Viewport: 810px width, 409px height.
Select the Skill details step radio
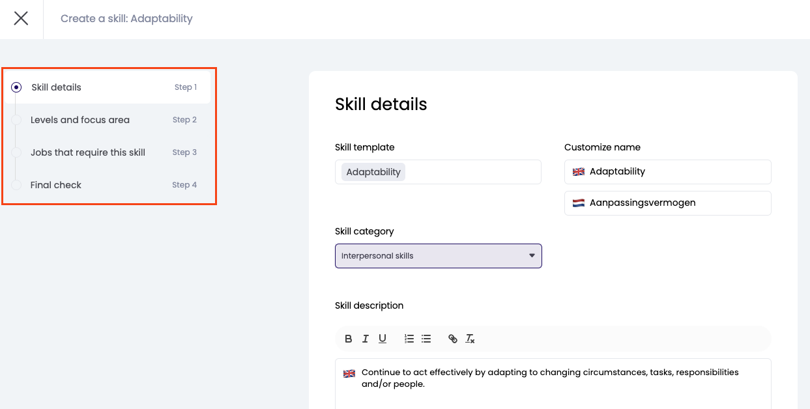[16, 87]
